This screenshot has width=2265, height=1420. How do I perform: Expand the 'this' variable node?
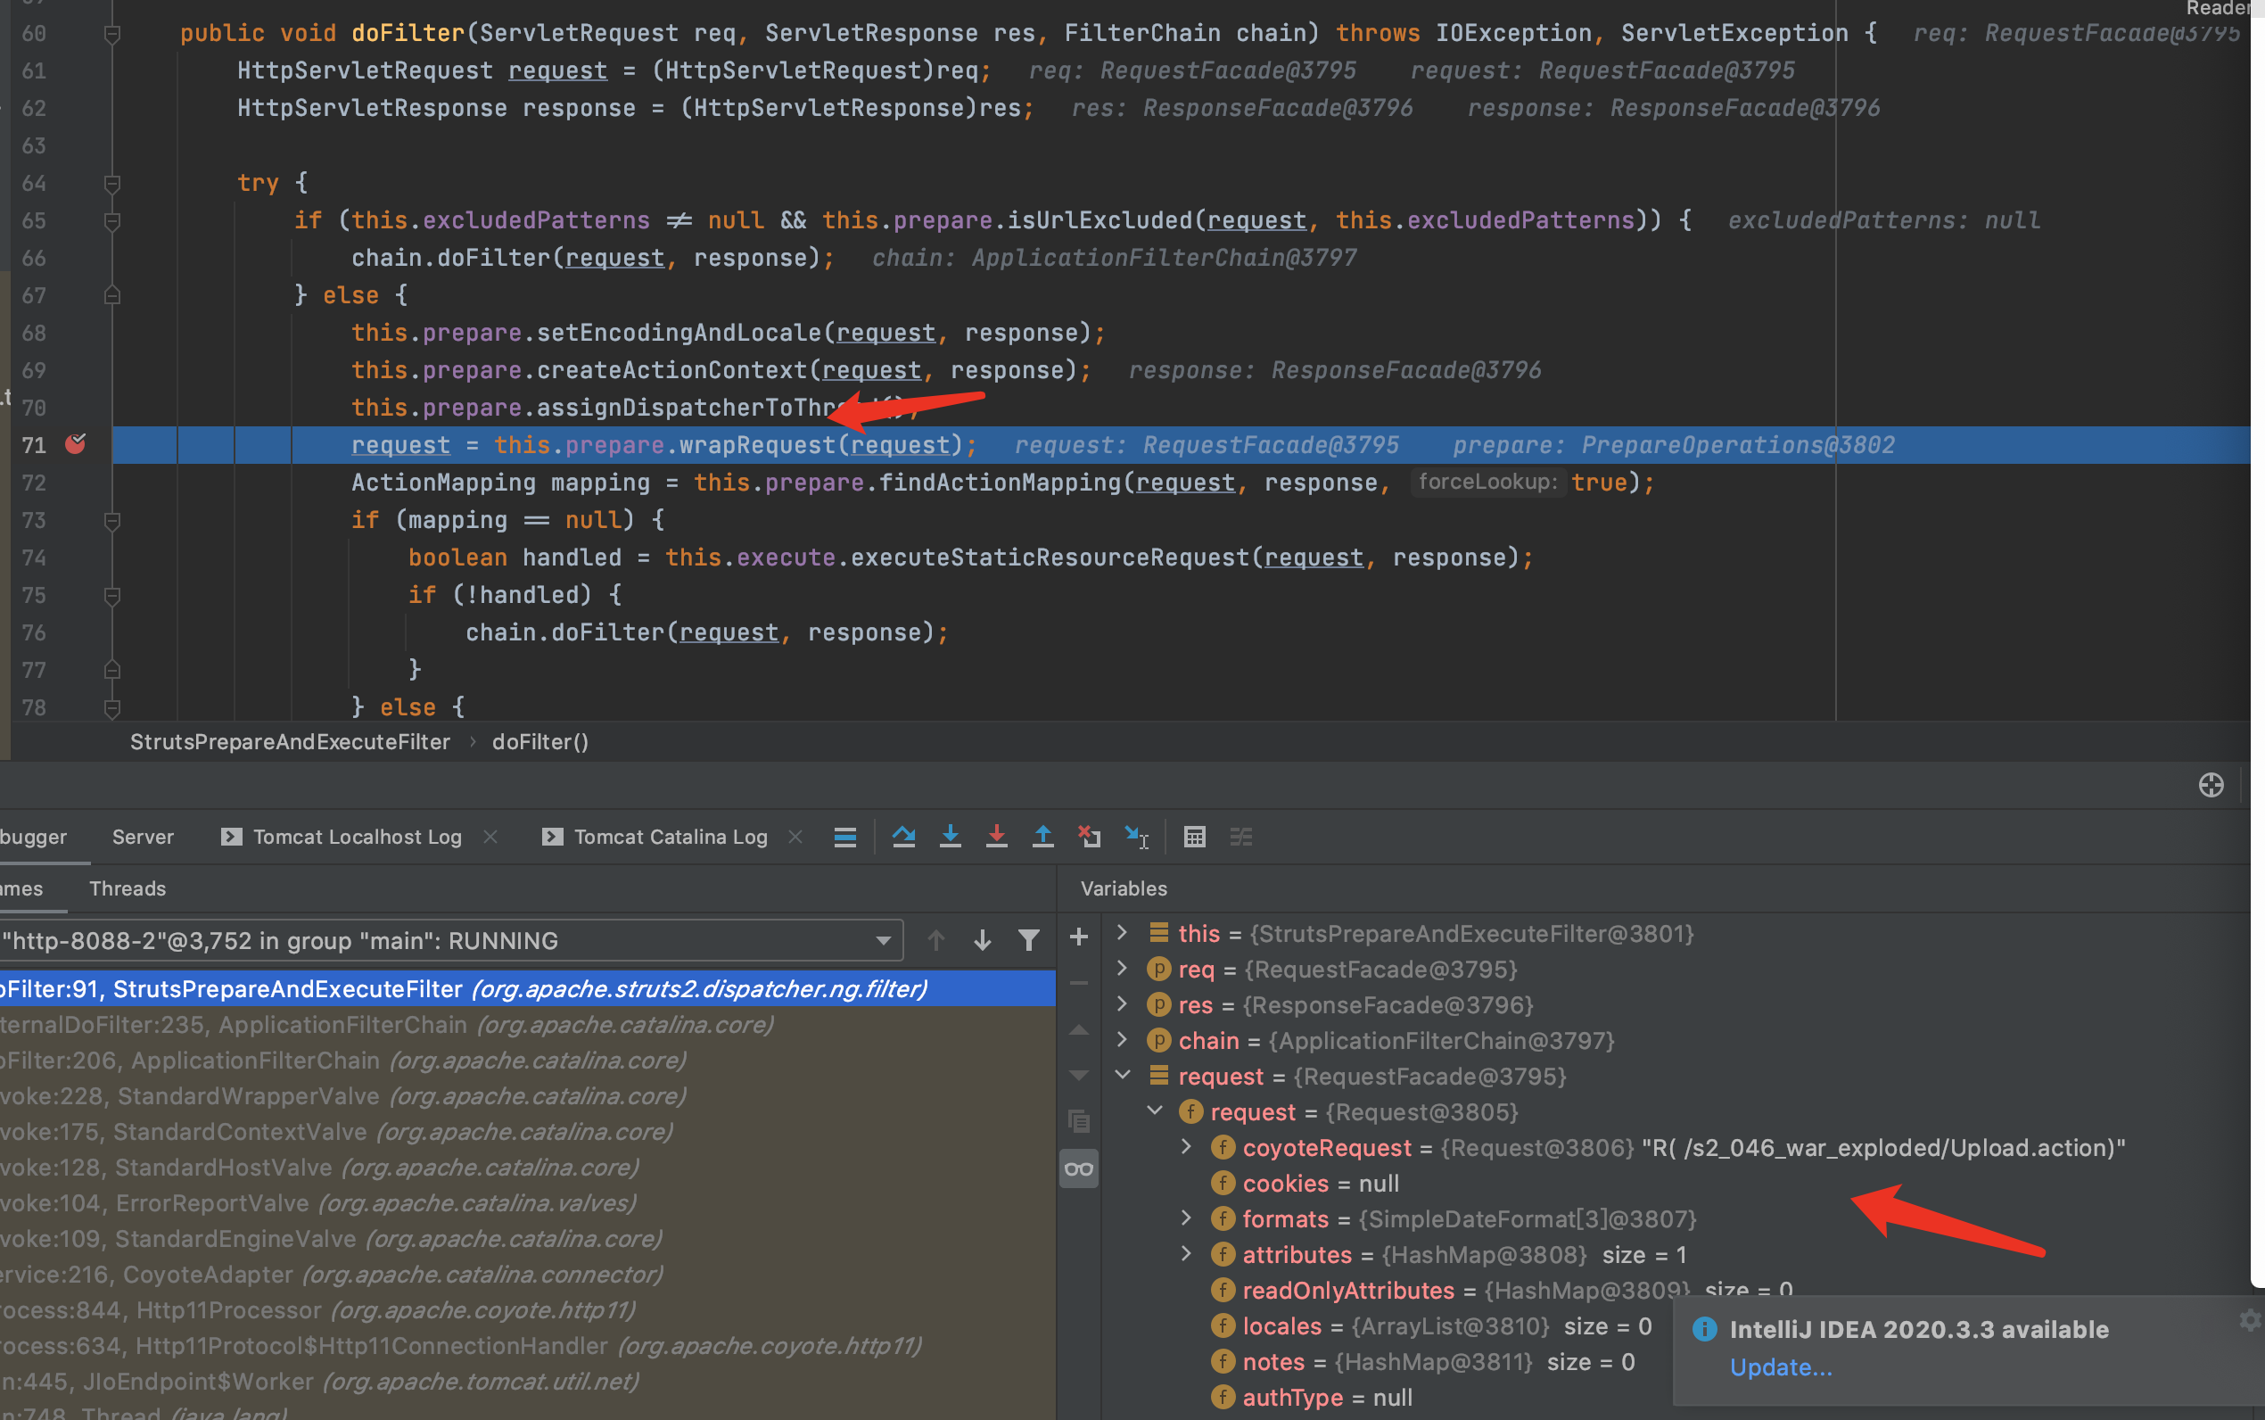click(x=1122, y=933)
